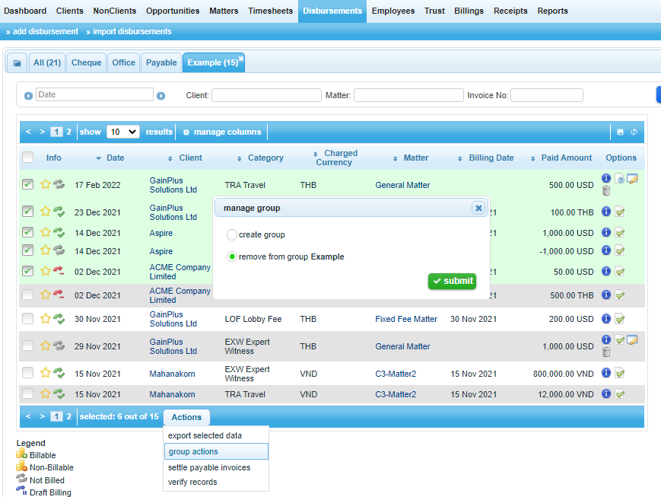Click the save icon in table header bar
The image size is (661, 497).
pos(620,132)
